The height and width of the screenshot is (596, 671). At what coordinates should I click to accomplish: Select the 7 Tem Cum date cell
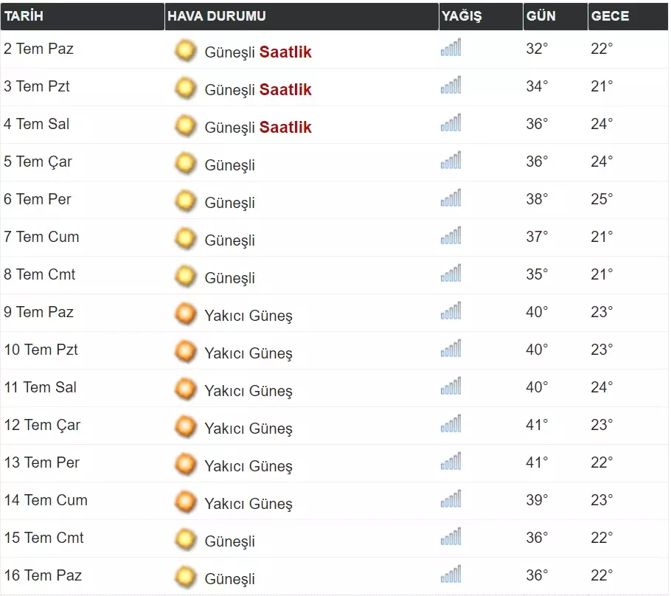[x=41, y=237]
